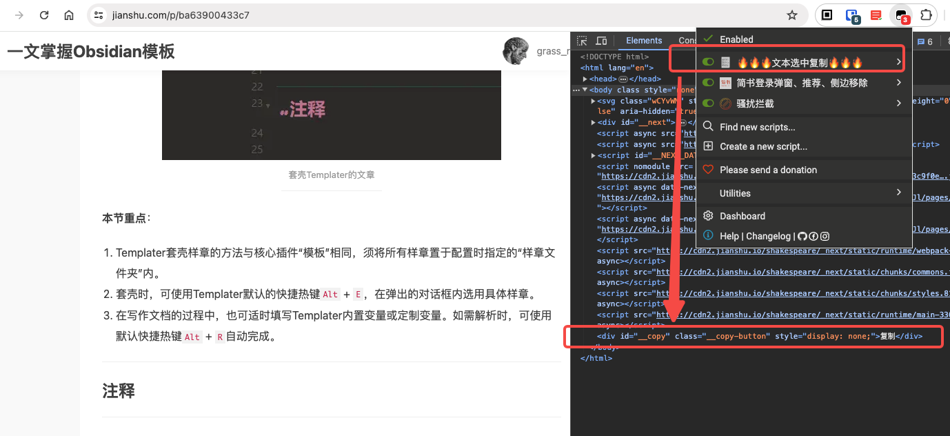Open Tampermonkey Instagram icon link
Image resolution: width=950 pixels, height=436 pixels.
pos(825,236)
